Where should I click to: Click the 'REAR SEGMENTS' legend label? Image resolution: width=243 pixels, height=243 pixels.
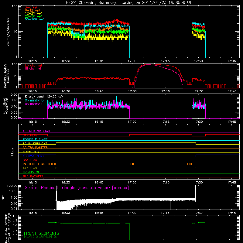click(x=40, y=237)
